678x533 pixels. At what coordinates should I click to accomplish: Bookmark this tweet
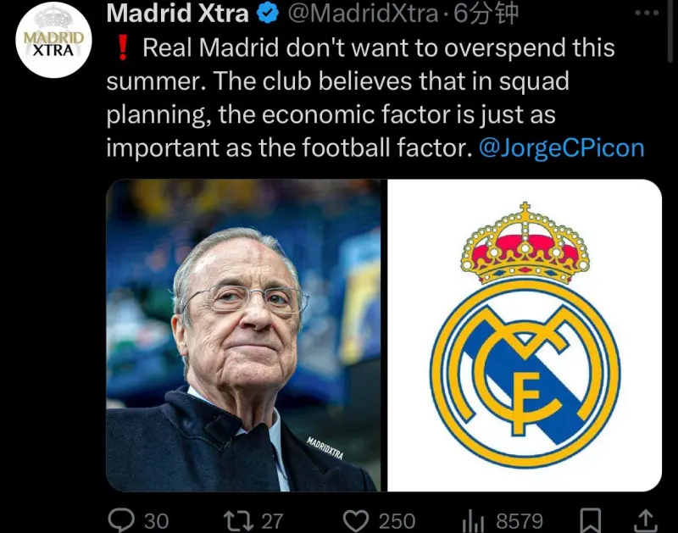590,520
